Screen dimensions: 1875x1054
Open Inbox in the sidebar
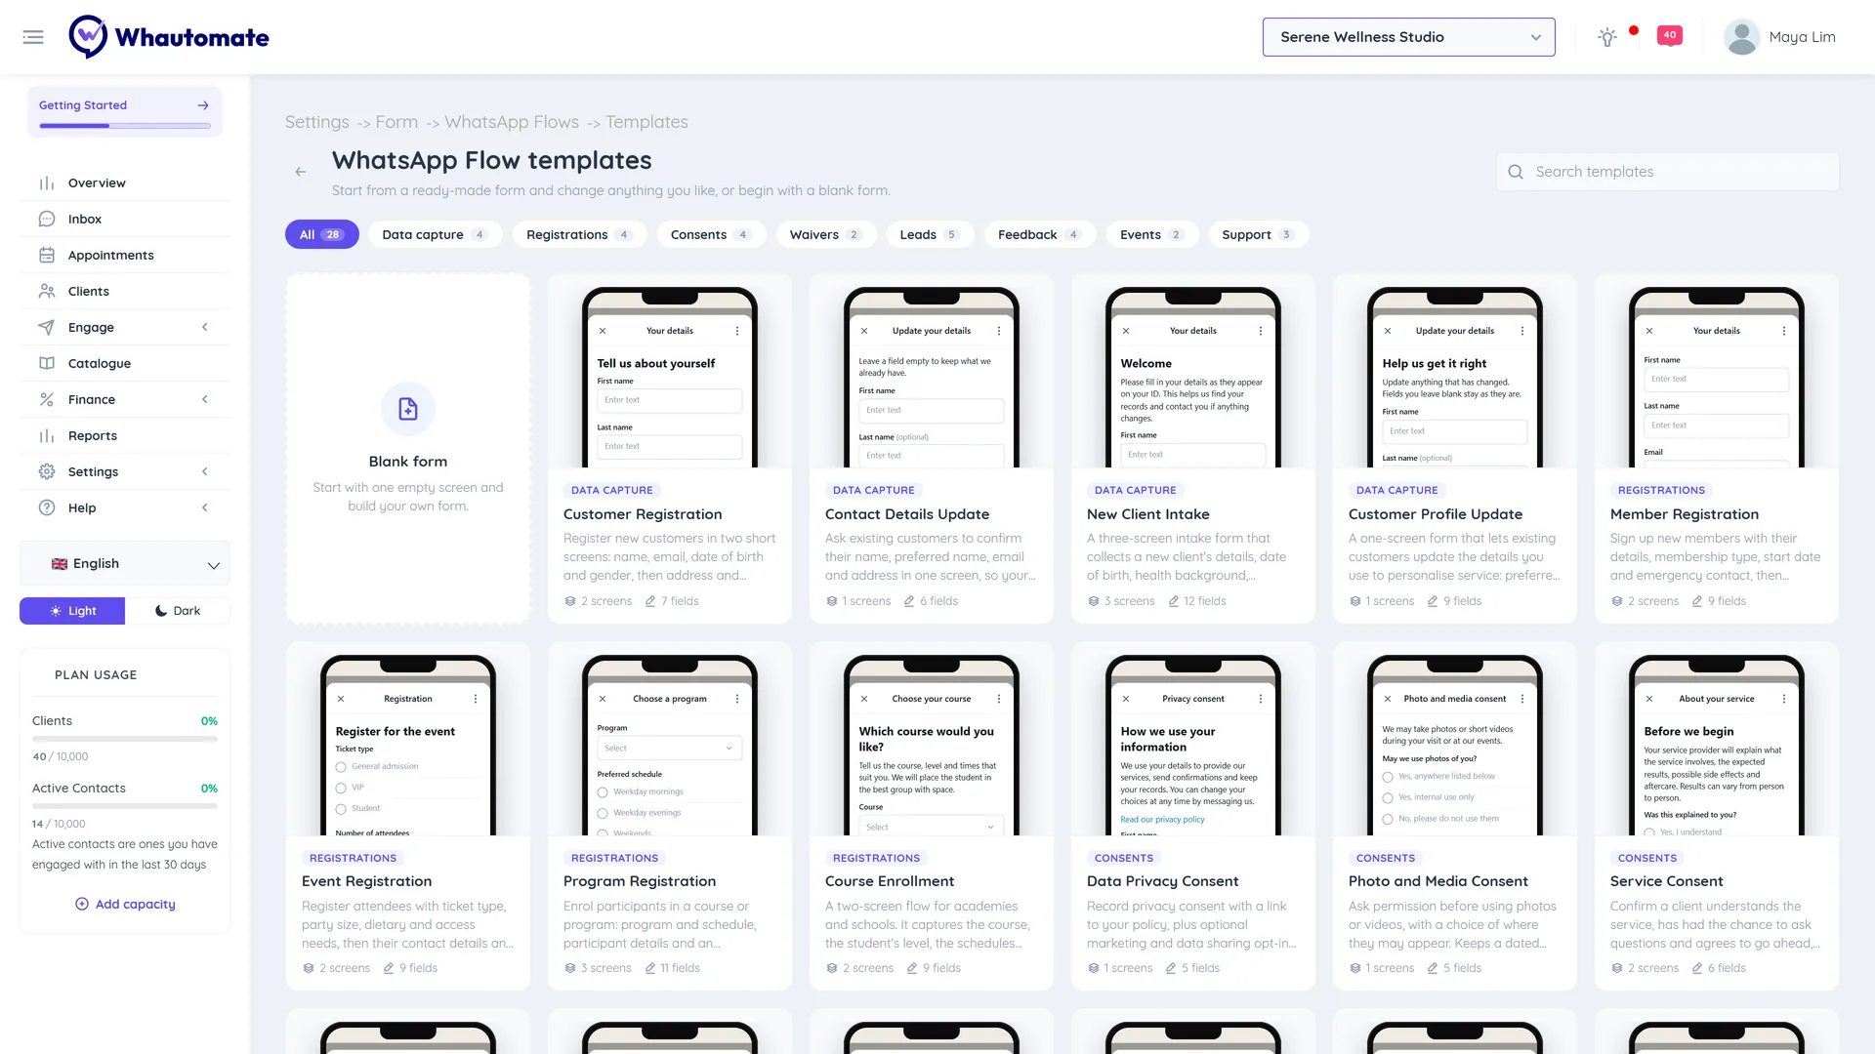125,219
